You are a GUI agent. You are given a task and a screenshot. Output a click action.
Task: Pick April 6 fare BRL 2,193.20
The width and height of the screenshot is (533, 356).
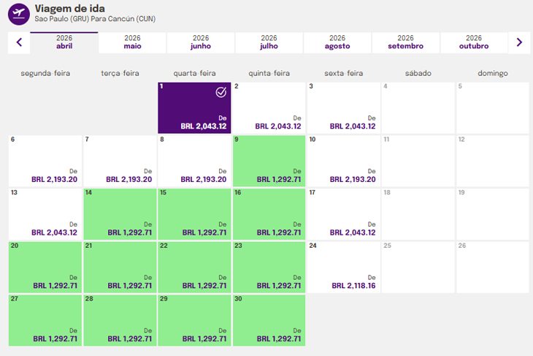point(45,161)
